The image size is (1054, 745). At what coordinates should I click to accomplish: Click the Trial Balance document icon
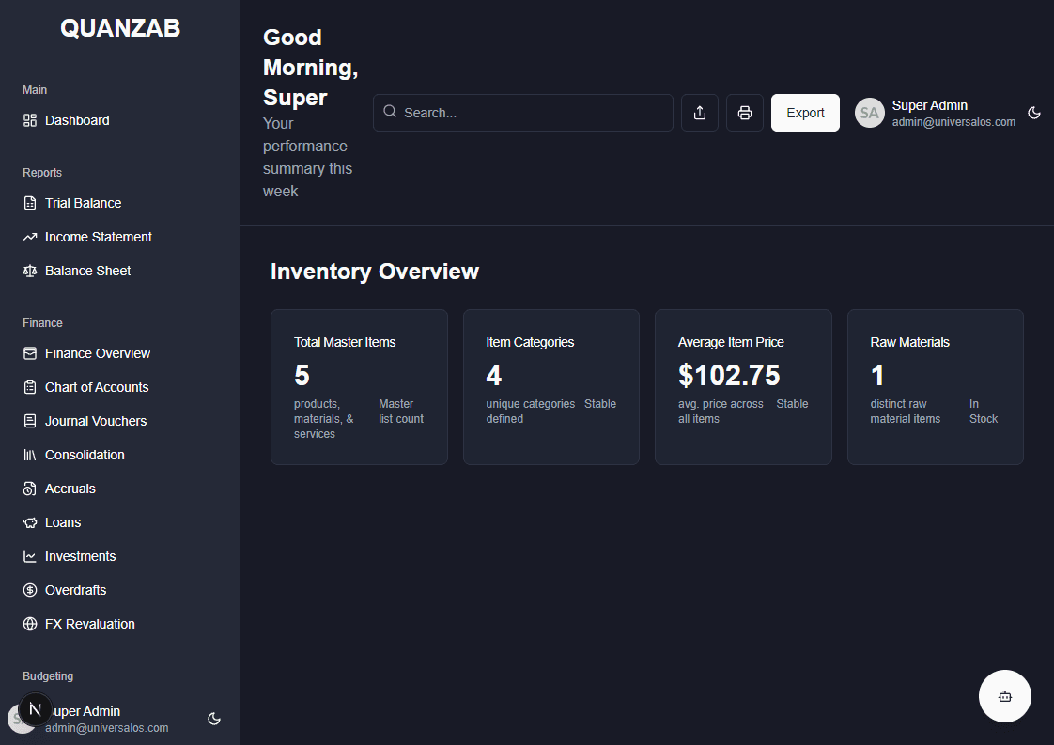[x=29, y=203]
